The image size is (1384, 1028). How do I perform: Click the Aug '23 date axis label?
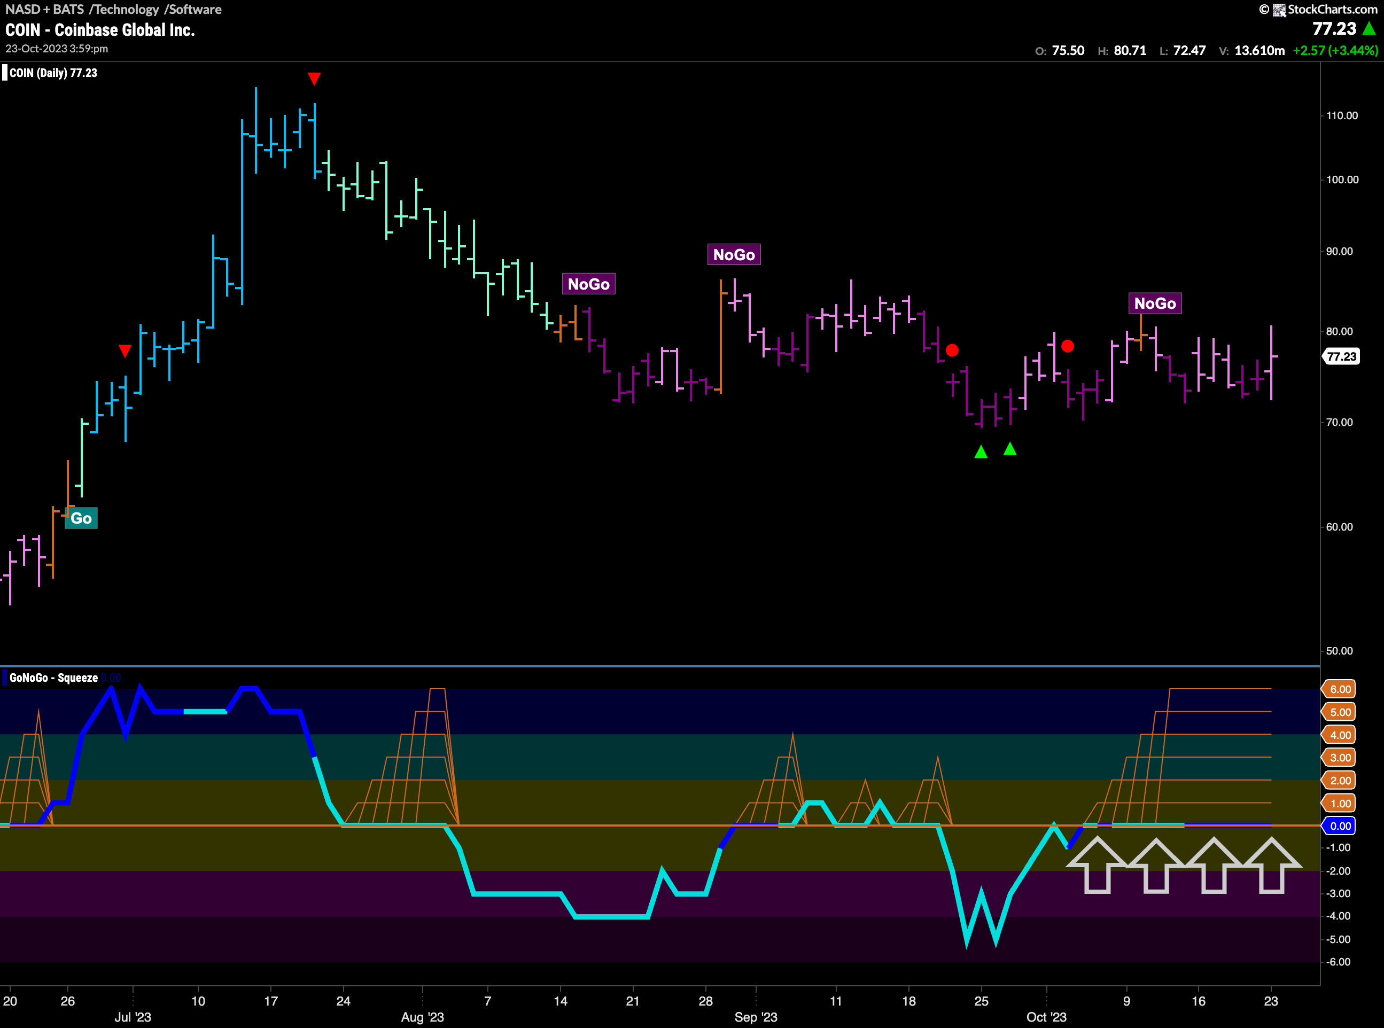[x=423, y=1017]
